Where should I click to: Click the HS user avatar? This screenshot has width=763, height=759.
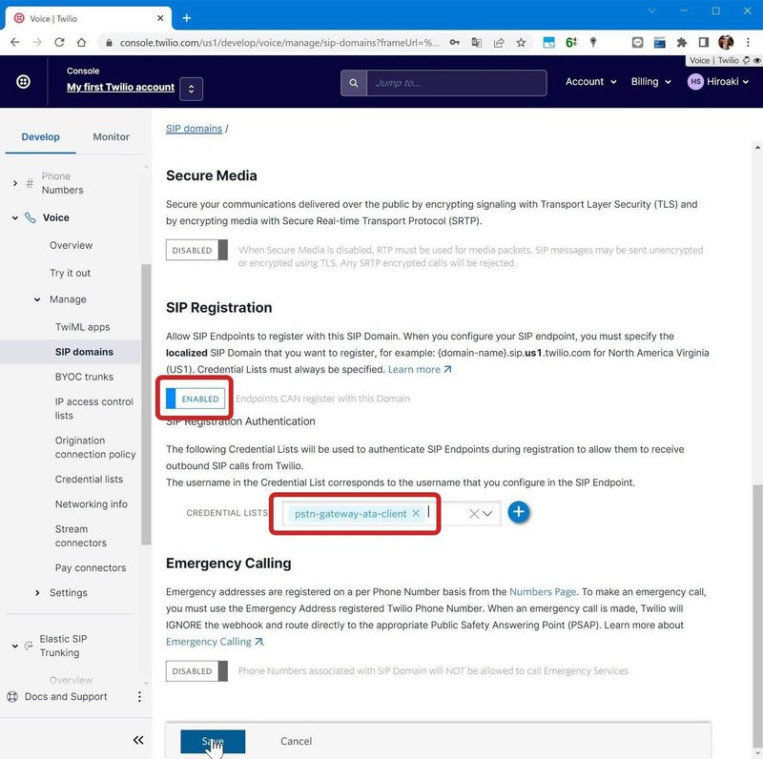[695, 82]
